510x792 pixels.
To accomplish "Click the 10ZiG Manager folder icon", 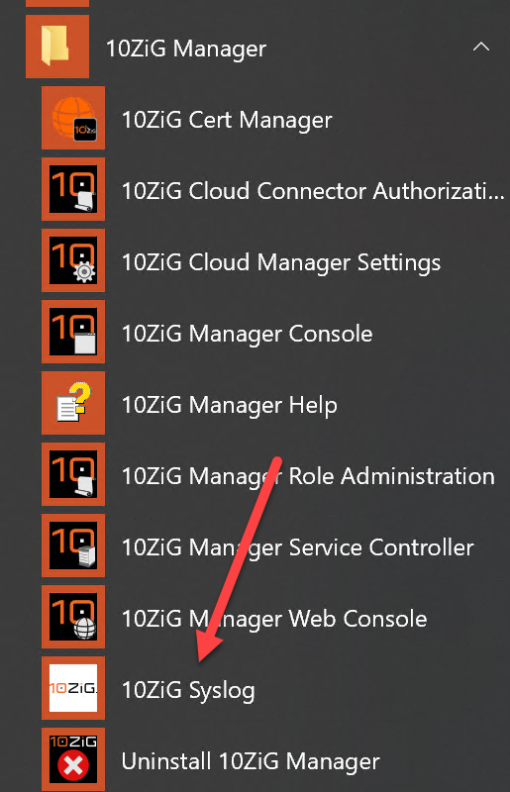I will pyautogui.click(x=57, y=47).
